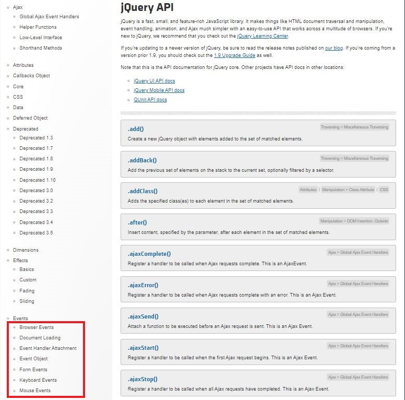Open the Attributes category
The image size is (405, 400).
pyautogui.click(x=23, y=65)
